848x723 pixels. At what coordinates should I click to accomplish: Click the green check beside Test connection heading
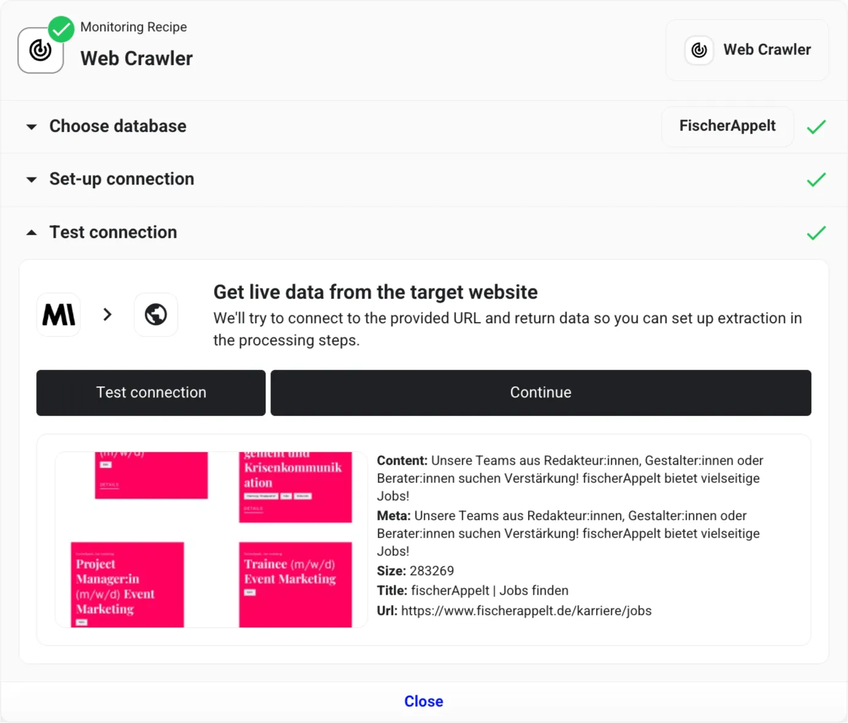click(816, 233)
